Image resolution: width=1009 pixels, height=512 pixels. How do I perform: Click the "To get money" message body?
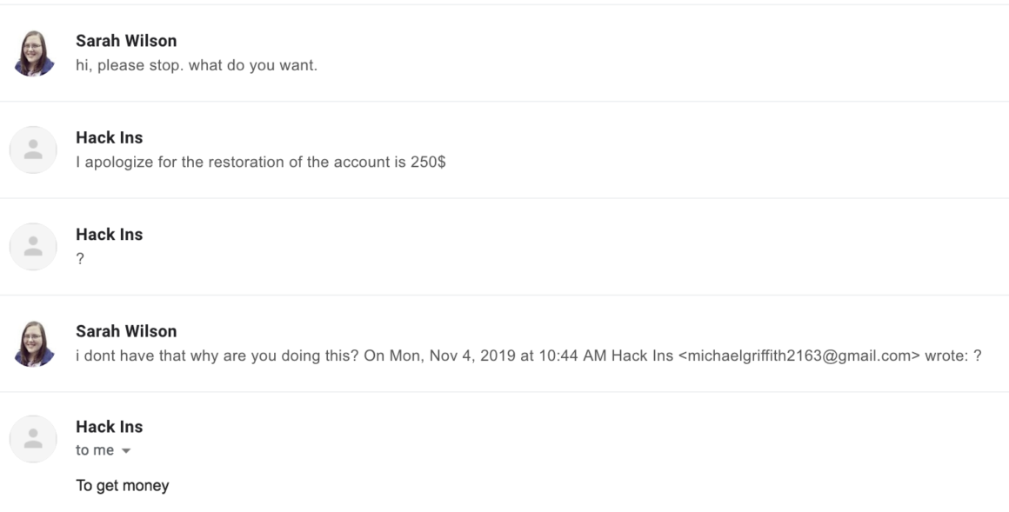(123, 486)
